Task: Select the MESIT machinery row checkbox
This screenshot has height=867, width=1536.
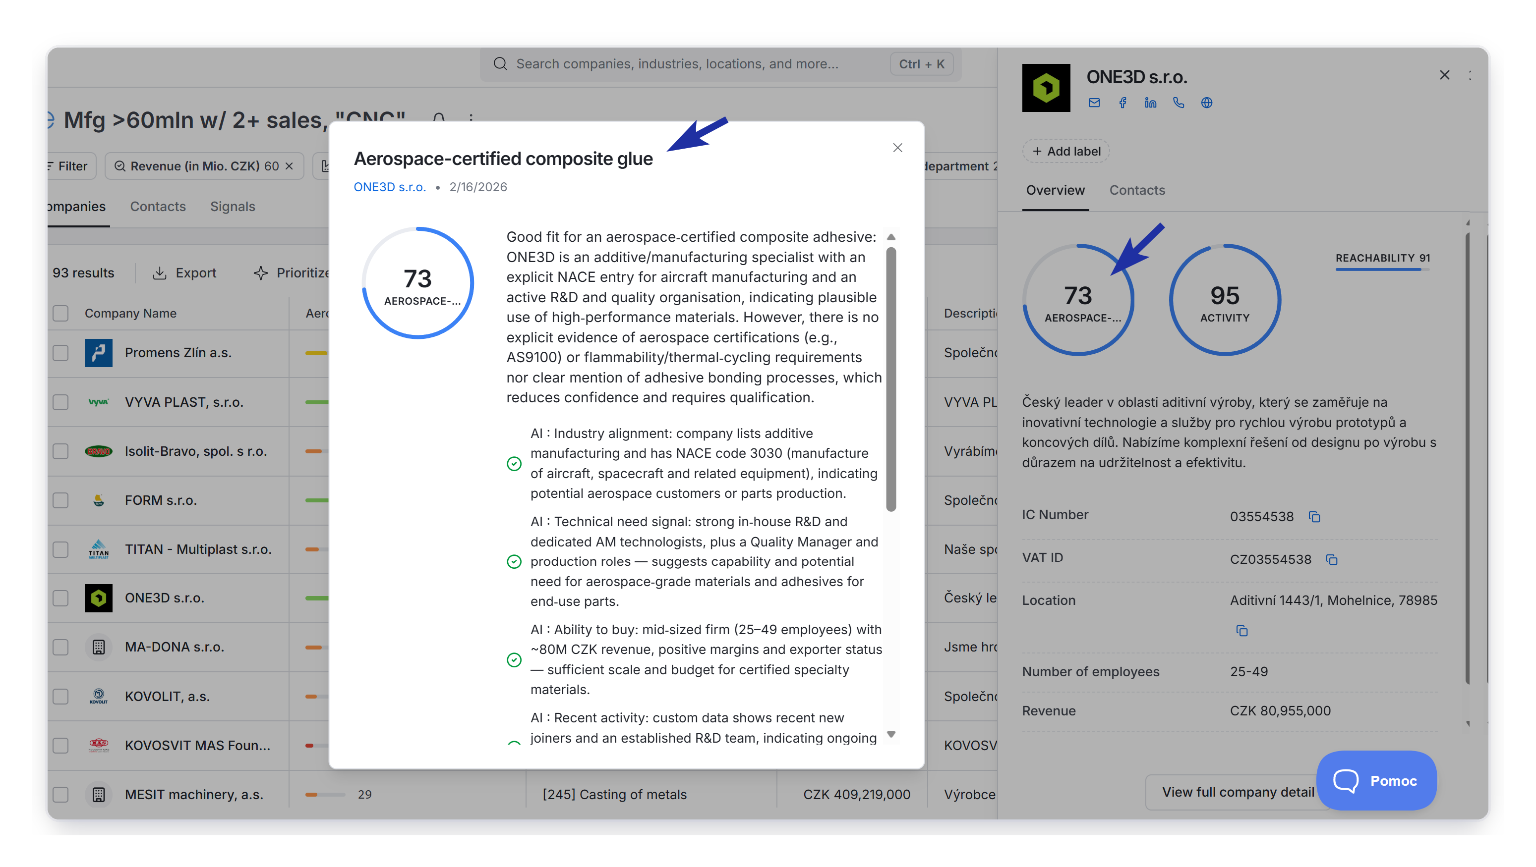Action: pyautogui.click(x=60, y=794)
